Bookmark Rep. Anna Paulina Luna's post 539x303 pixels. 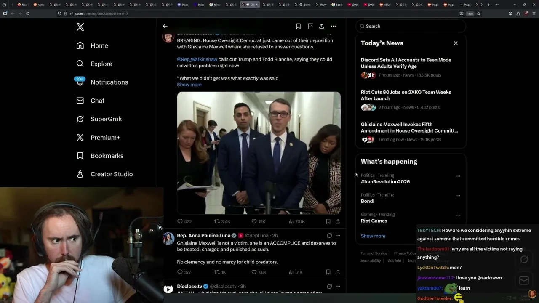click(x=328, y=272)
